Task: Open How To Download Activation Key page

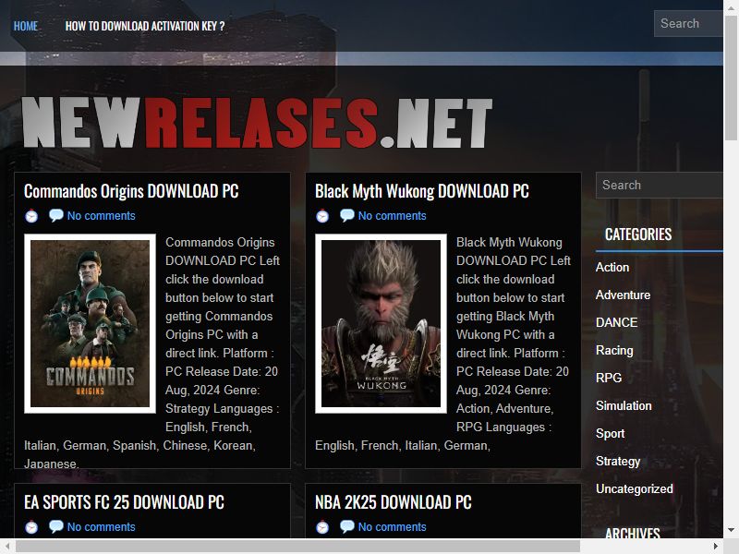Action: 145,26
